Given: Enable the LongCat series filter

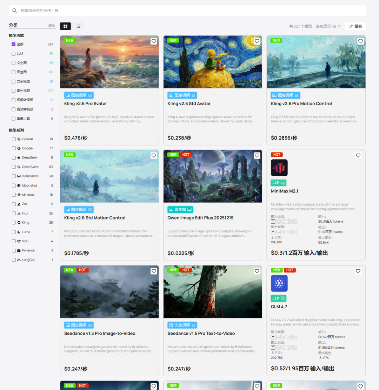Looking at the screenshot, I should tap(14, 260).
